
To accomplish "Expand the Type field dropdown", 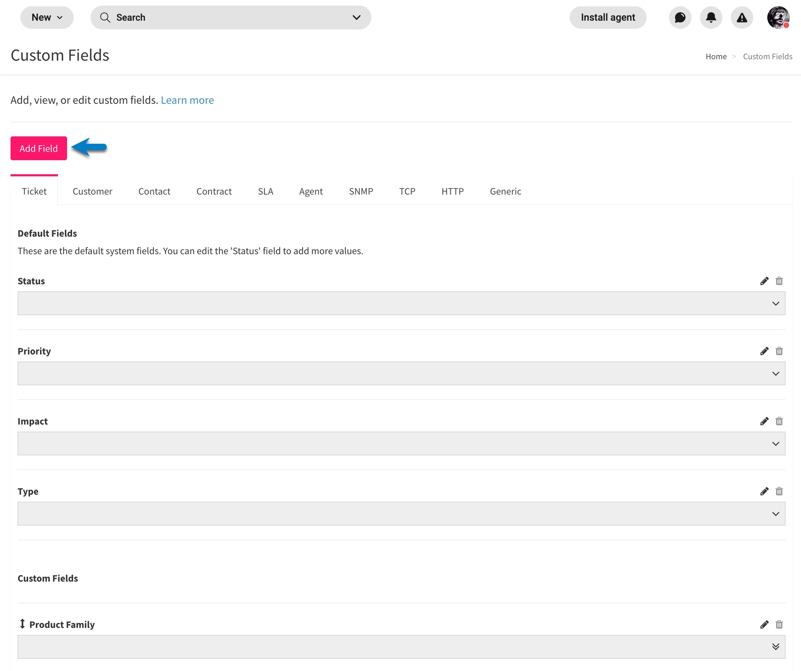I will pos(776,513).
